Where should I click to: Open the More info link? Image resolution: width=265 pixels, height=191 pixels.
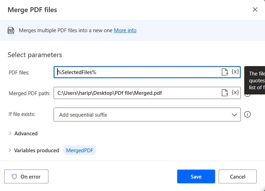click(125, 30)
